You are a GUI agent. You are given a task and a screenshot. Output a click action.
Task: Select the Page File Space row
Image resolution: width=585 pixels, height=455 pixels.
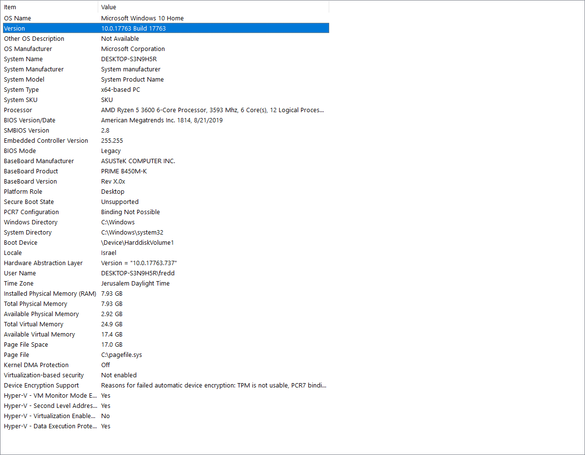click(x=166, y=345)
